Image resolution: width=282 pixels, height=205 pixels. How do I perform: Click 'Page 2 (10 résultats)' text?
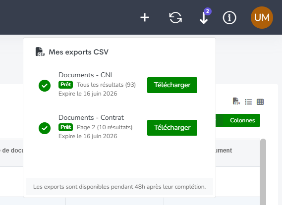[105, 127]
